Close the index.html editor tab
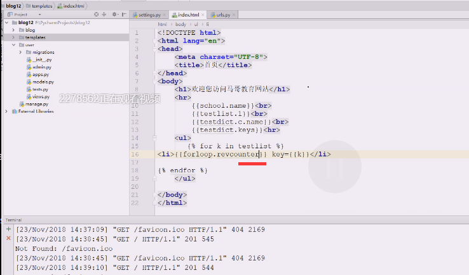469x275 pixels. coord(203,15)
